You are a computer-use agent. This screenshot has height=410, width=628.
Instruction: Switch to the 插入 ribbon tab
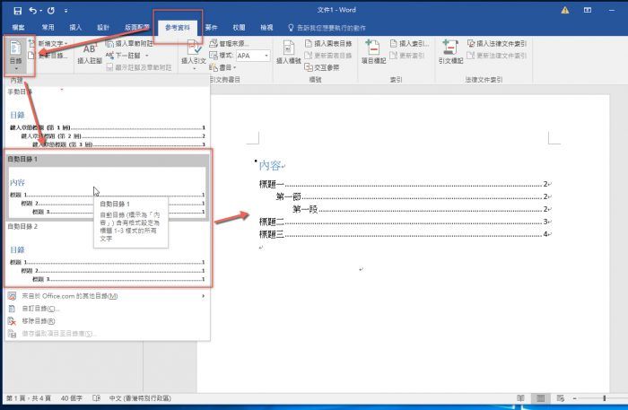click(x=74, y=28)
